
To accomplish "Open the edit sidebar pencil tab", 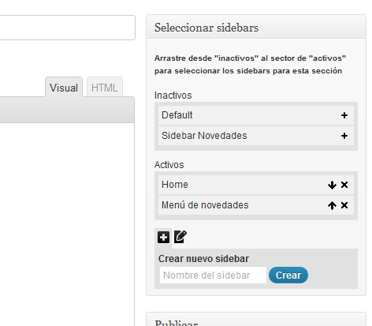I will [180, 237].
